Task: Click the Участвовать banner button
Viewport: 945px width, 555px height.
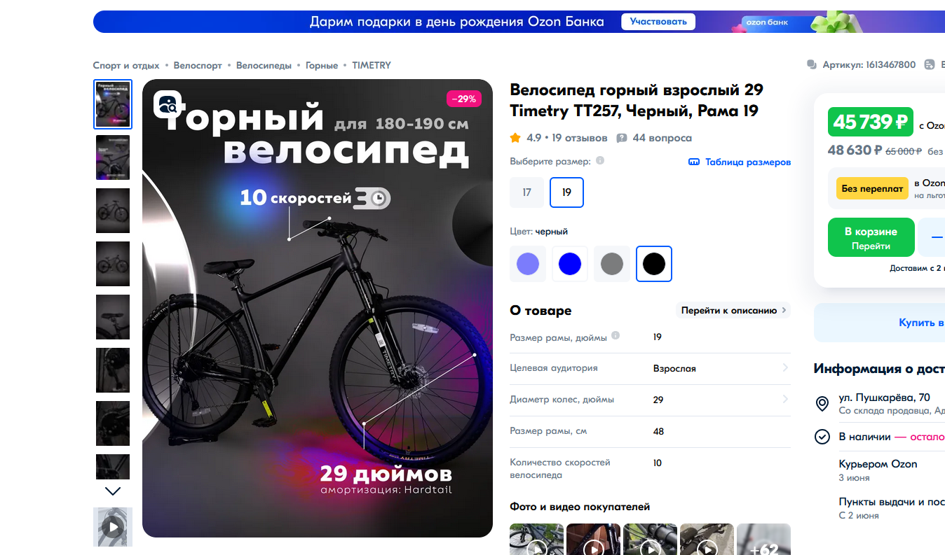Action: point(658,22)
